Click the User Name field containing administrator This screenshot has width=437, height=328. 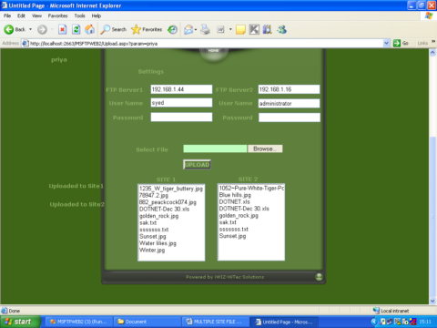coord(289,103)
